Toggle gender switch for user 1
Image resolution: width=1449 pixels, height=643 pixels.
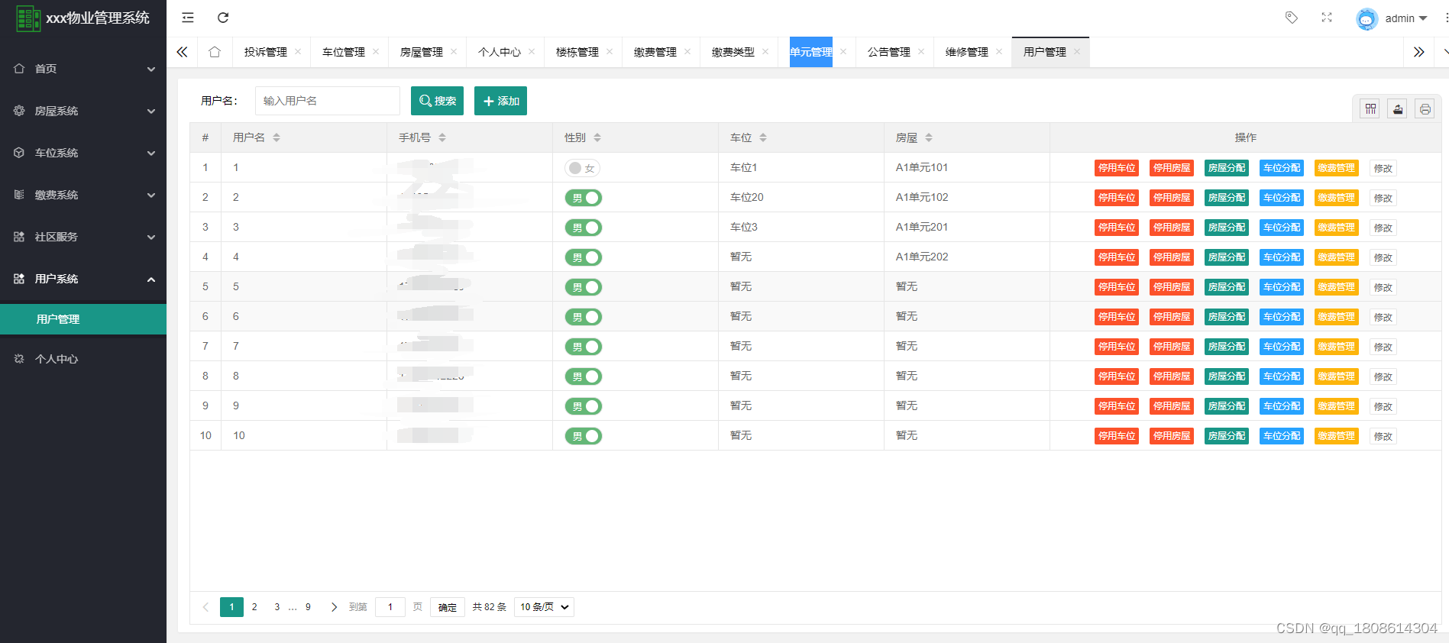pos(583,168)
